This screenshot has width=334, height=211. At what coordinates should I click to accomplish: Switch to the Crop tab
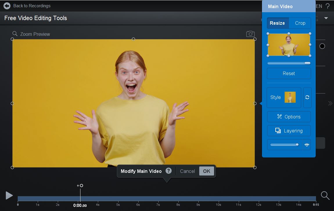click(300, 23)
